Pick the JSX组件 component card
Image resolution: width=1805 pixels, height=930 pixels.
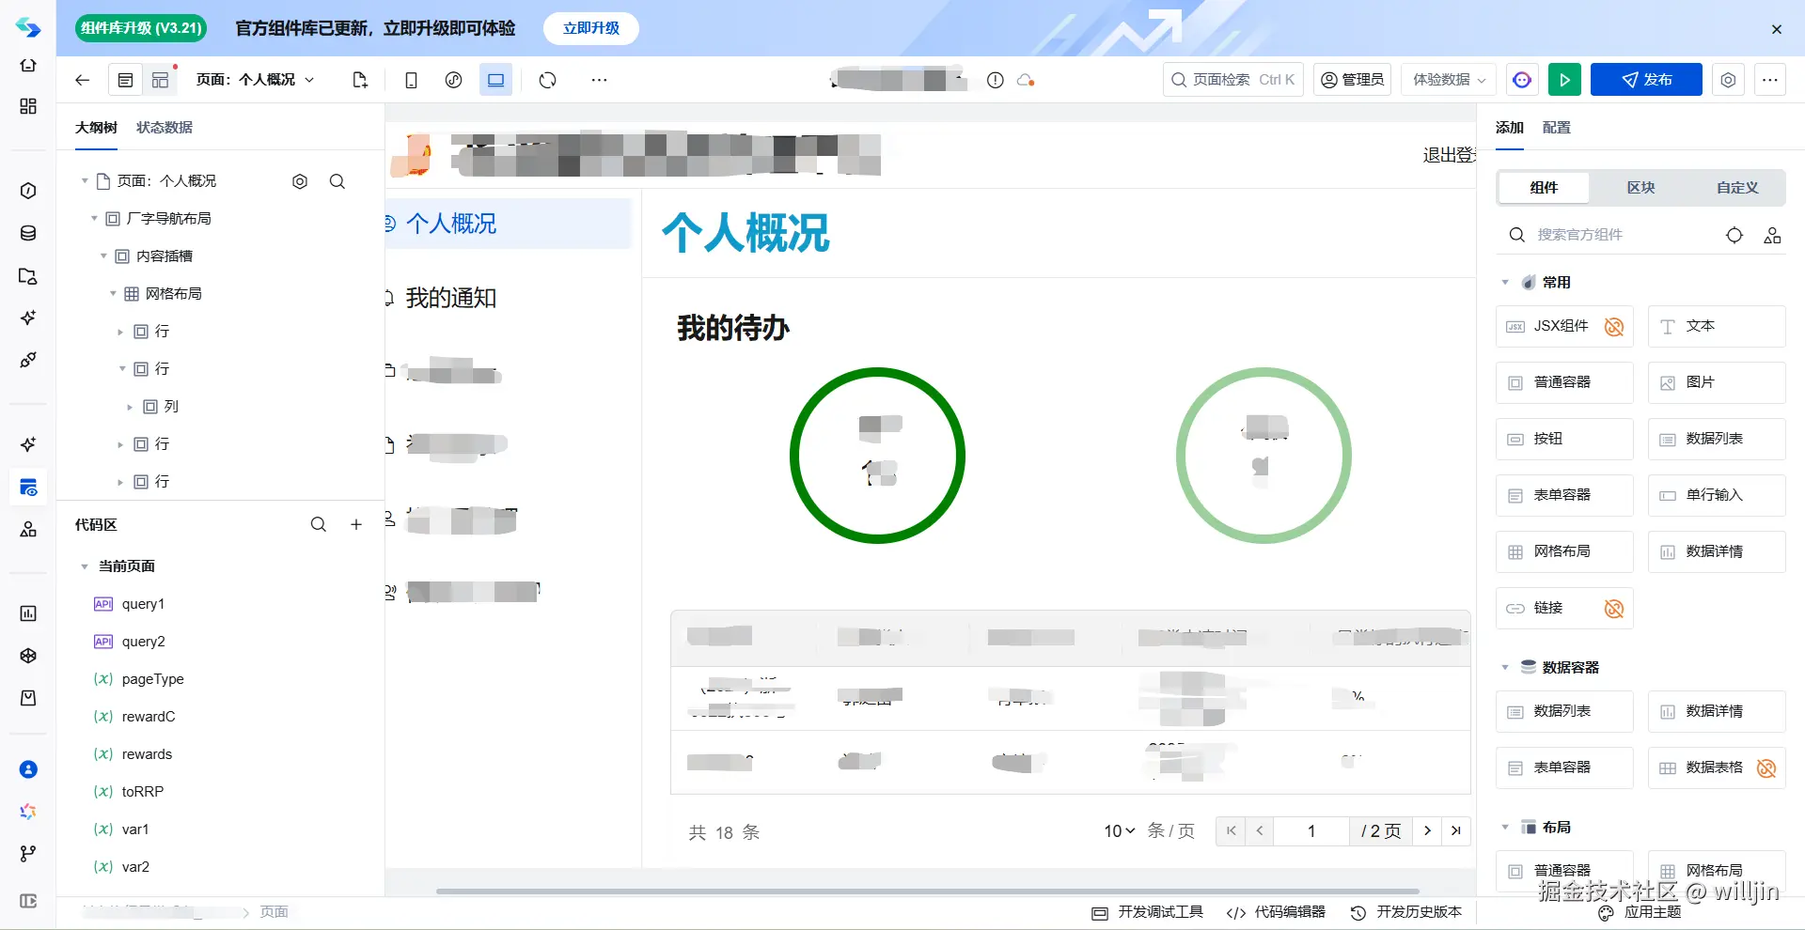(1564, 326)
